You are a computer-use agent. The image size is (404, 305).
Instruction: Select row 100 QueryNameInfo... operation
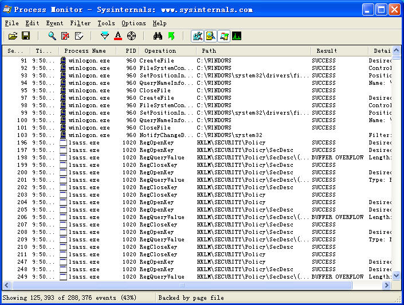coord(166,120)
